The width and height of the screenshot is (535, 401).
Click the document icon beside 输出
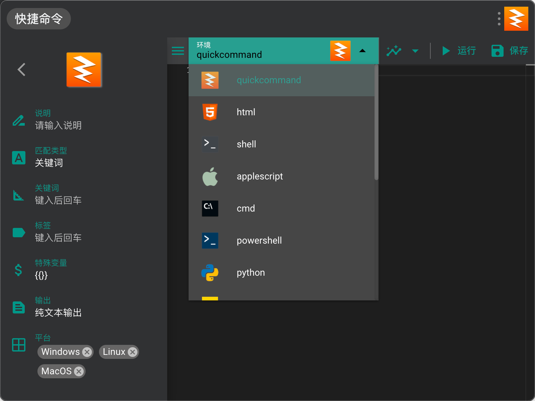tap(19, 307)
